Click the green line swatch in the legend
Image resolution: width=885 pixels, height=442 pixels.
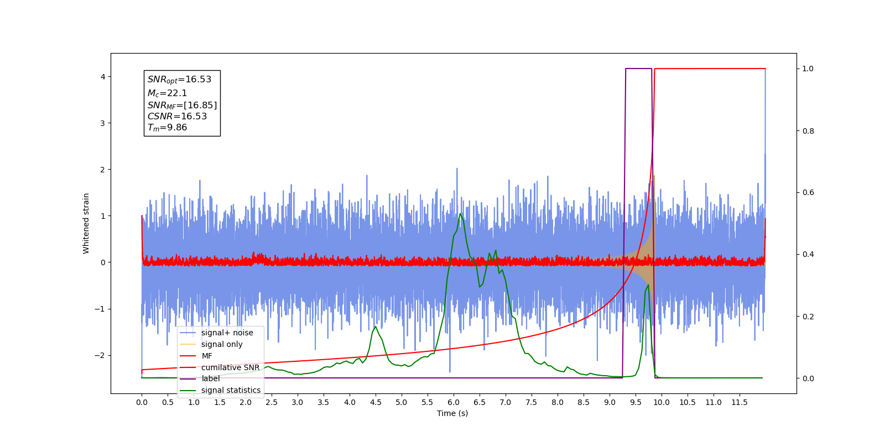188,390
